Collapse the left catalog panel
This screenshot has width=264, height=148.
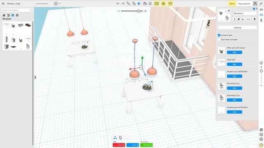click(35, 77)
